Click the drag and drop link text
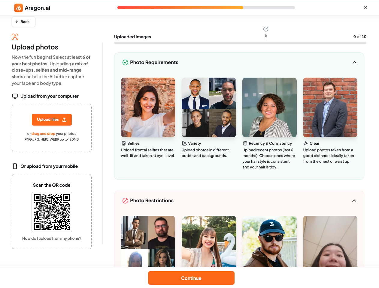Screen dimensions: 379x288 click(43, 134)
